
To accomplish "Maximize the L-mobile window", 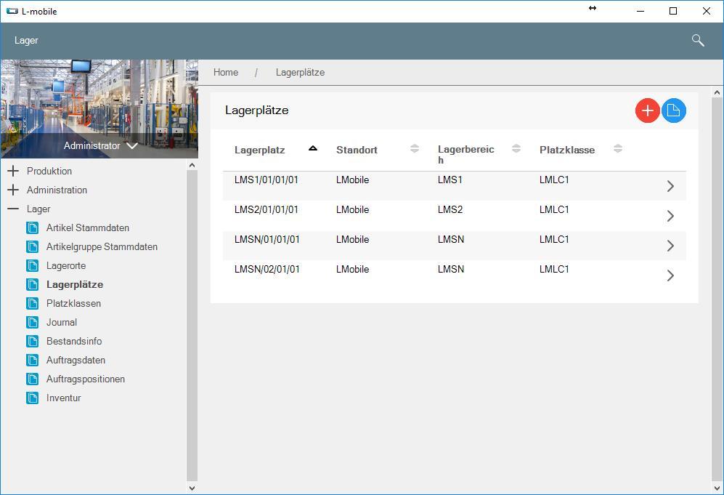I will click(673, 11).
